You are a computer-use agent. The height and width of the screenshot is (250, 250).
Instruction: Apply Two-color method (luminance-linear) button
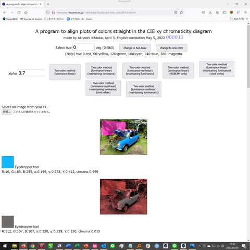click(65, 72)
